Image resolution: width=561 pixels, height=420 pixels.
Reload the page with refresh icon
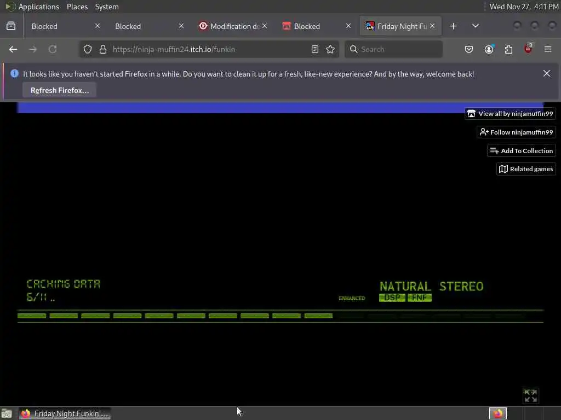pyautogui.click(x=53, y=49)
